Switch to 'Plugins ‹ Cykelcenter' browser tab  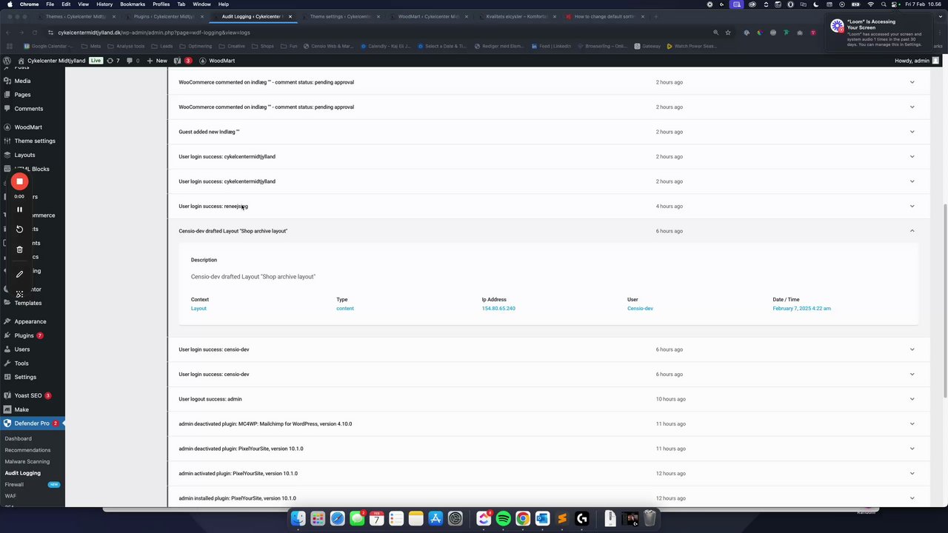tap(164, 16)
